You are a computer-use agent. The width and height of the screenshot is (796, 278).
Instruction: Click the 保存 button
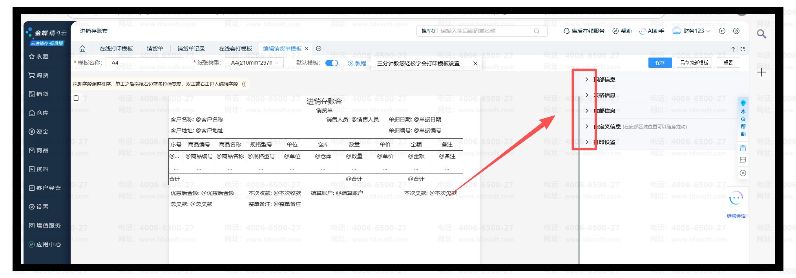[660, 63]
